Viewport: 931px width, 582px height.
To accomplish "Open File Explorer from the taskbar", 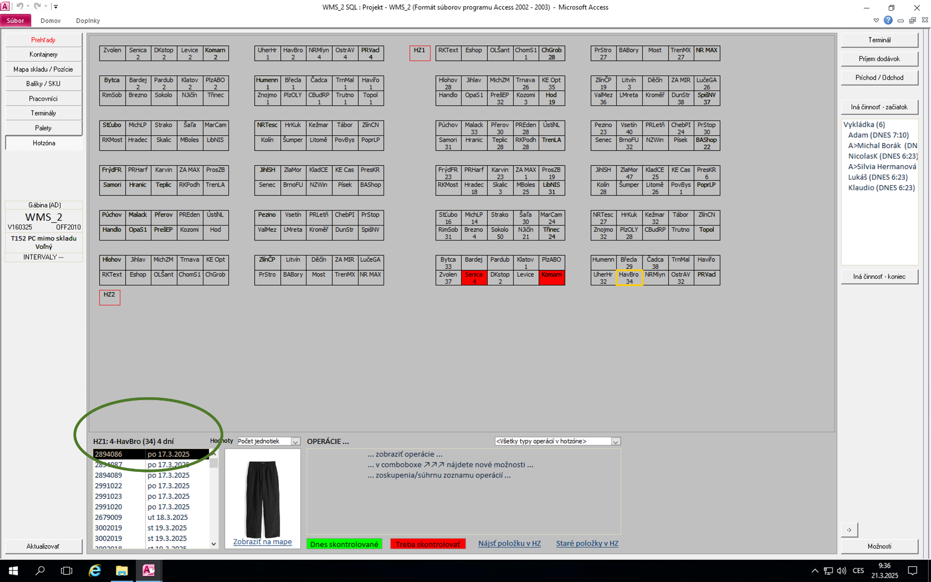I will (x=121, y=570).
